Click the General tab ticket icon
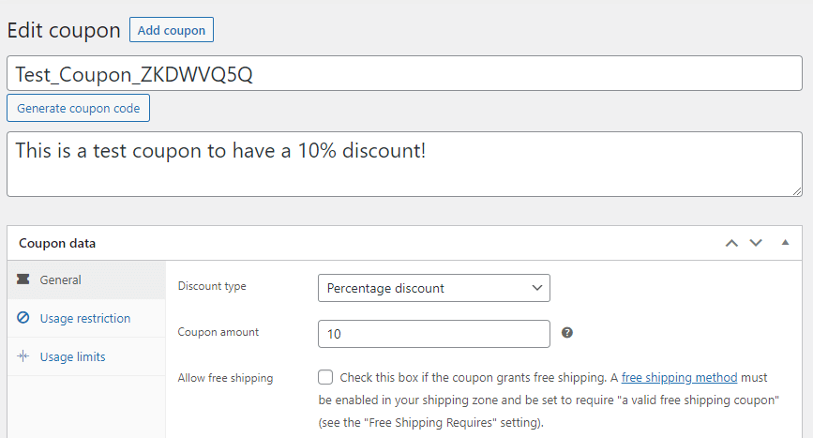Image resolution: width=813 pixels, height=438 pixels. coord(23,279)
